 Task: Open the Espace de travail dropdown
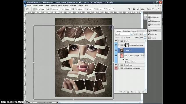pyautogui.click(x=153, y=9)
